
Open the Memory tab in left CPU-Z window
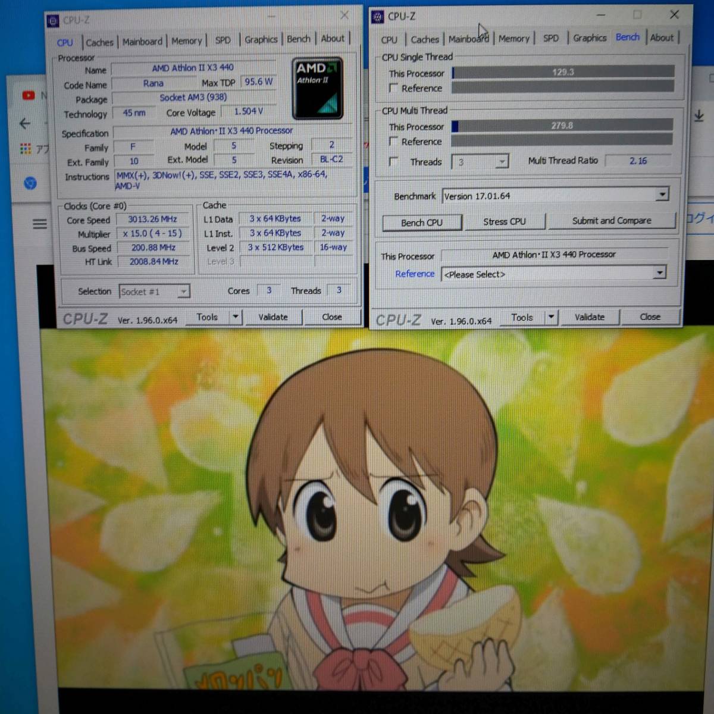(187, 41)
